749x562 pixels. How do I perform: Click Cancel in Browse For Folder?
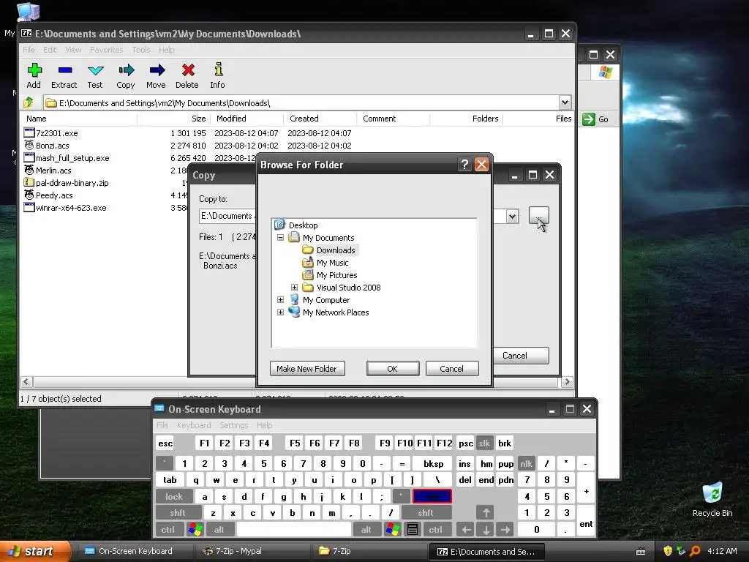[451, 369]
